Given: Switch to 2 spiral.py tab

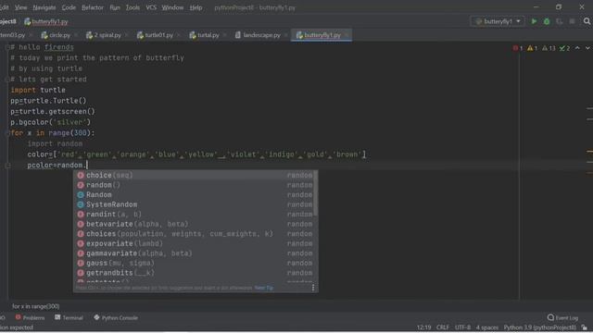Looking at the screenshot, I should tap(104, 35).
